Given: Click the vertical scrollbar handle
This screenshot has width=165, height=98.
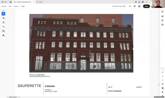Looking at the screenshot, I should 159,85.
